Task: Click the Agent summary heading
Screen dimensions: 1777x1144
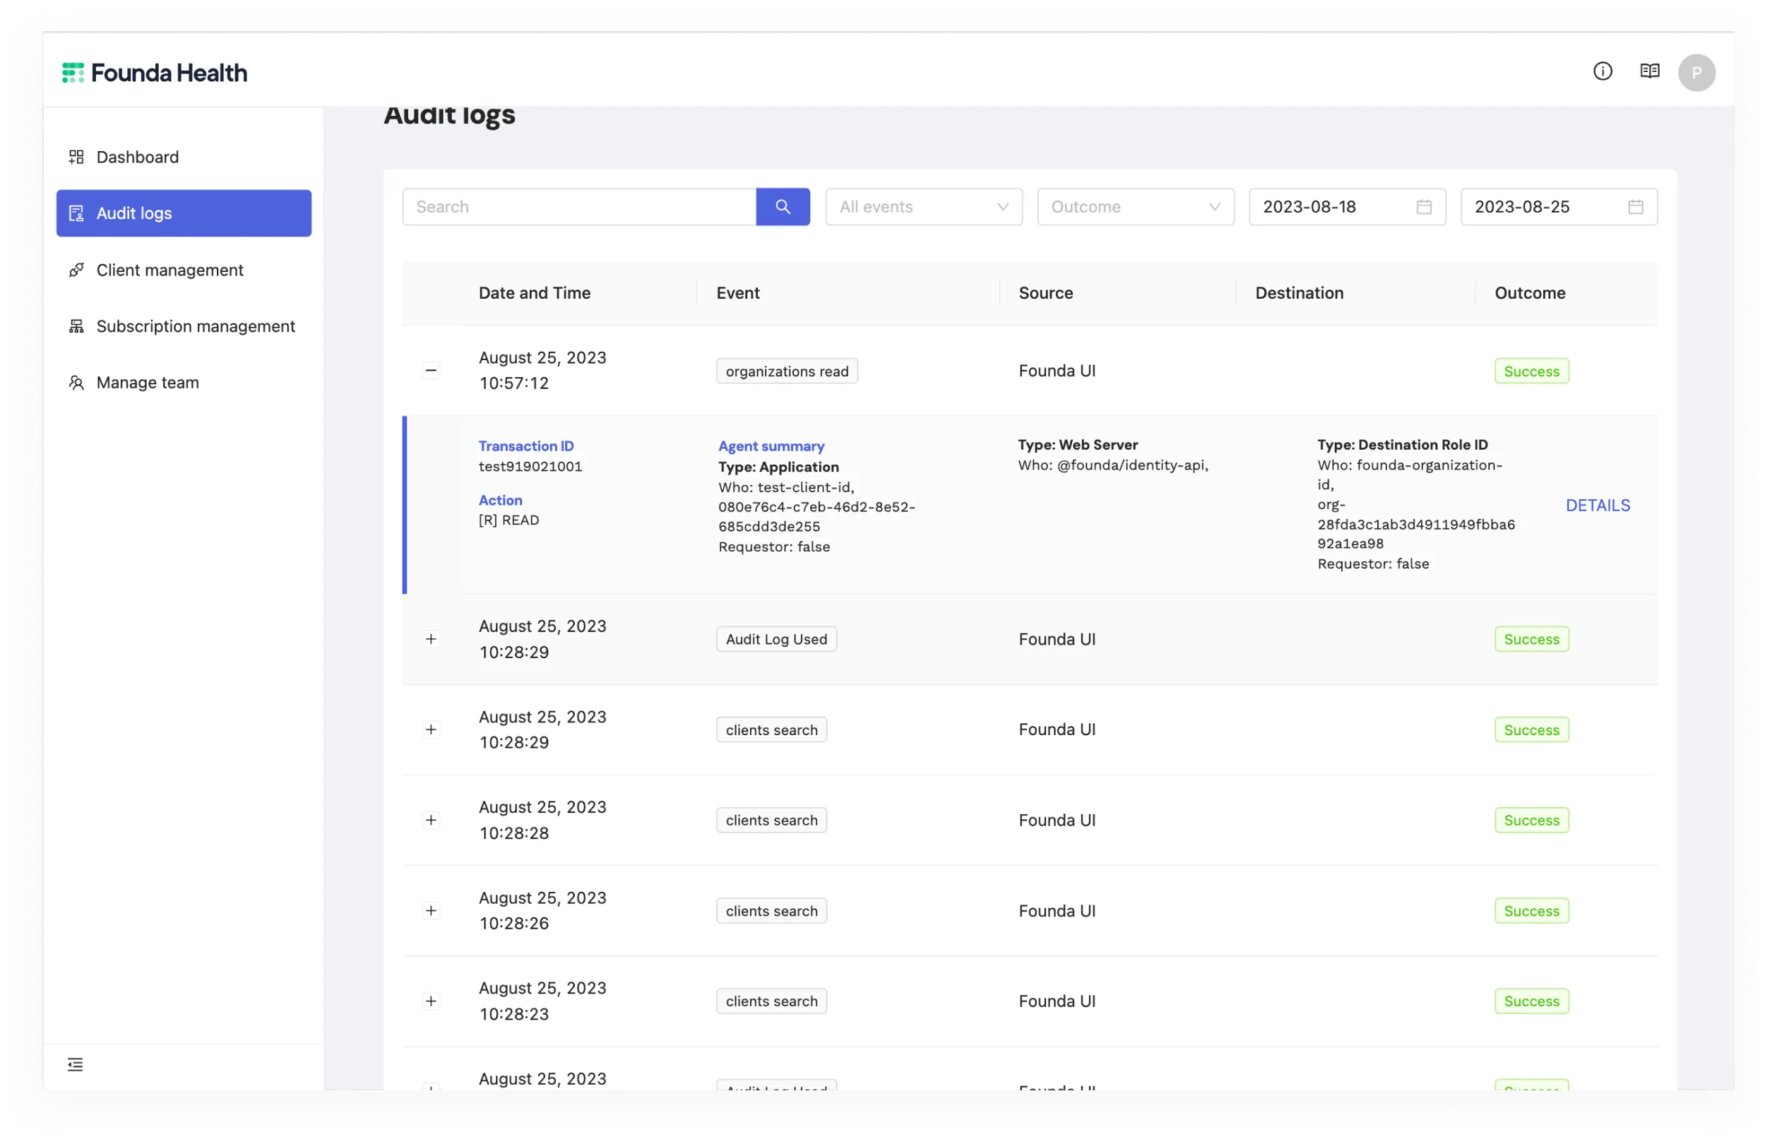Action: pos(771,446)
